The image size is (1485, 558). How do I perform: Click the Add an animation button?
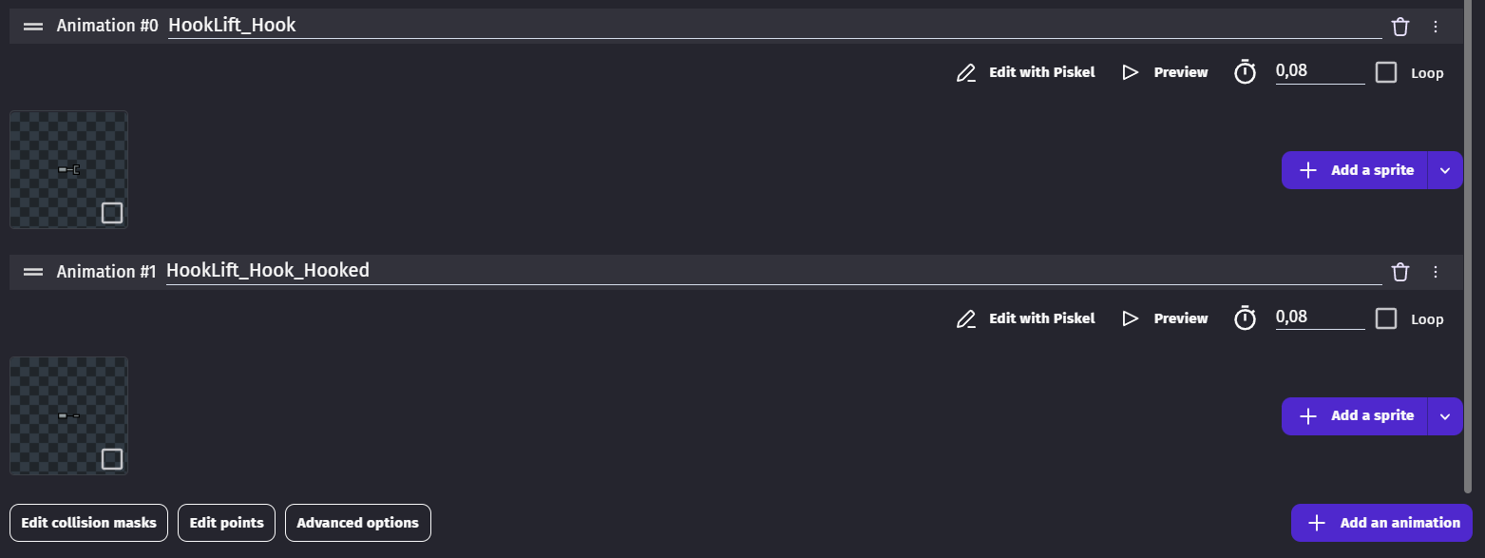(1381, 523)
